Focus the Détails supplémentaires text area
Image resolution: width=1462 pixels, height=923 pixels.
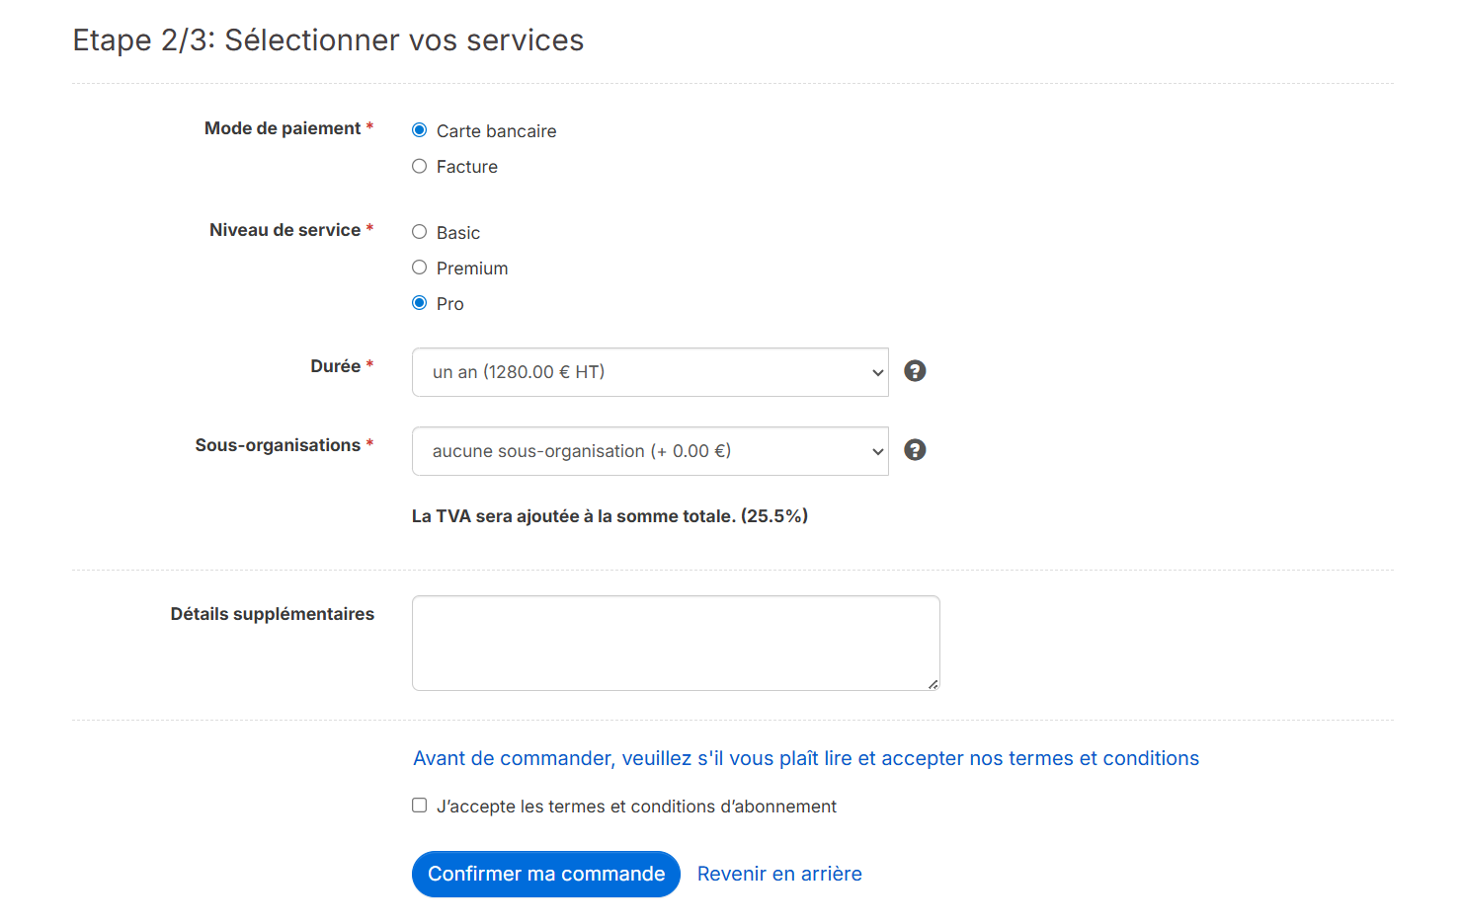point(675,643)
